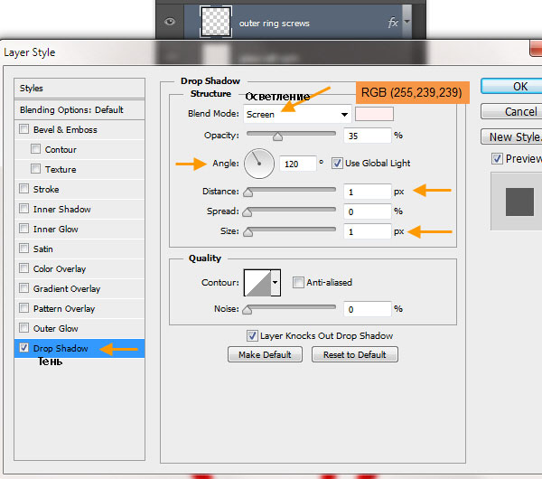
Task: Click the style preview swatch
Action: tap(519, 202)
